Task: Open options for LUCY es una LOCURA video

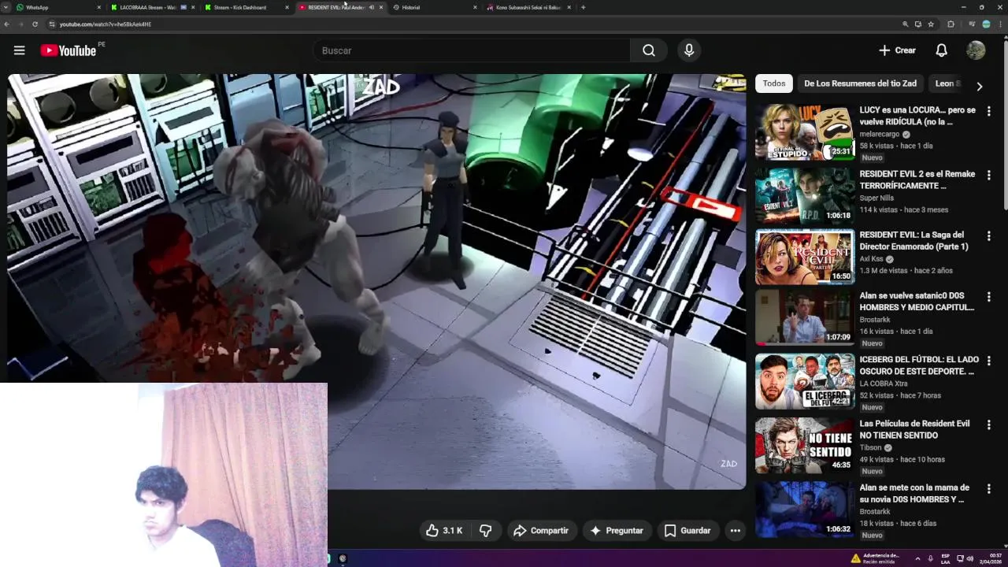Action: (988, 112)
